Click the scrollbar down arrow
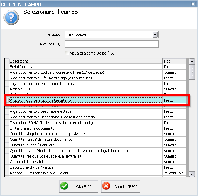The image size is (198, 196). 192,174
